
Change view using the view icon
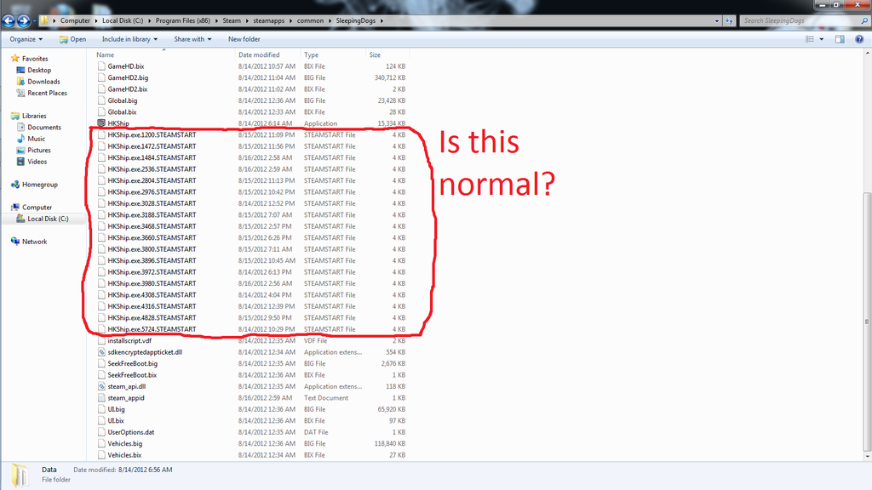(810, 39)
